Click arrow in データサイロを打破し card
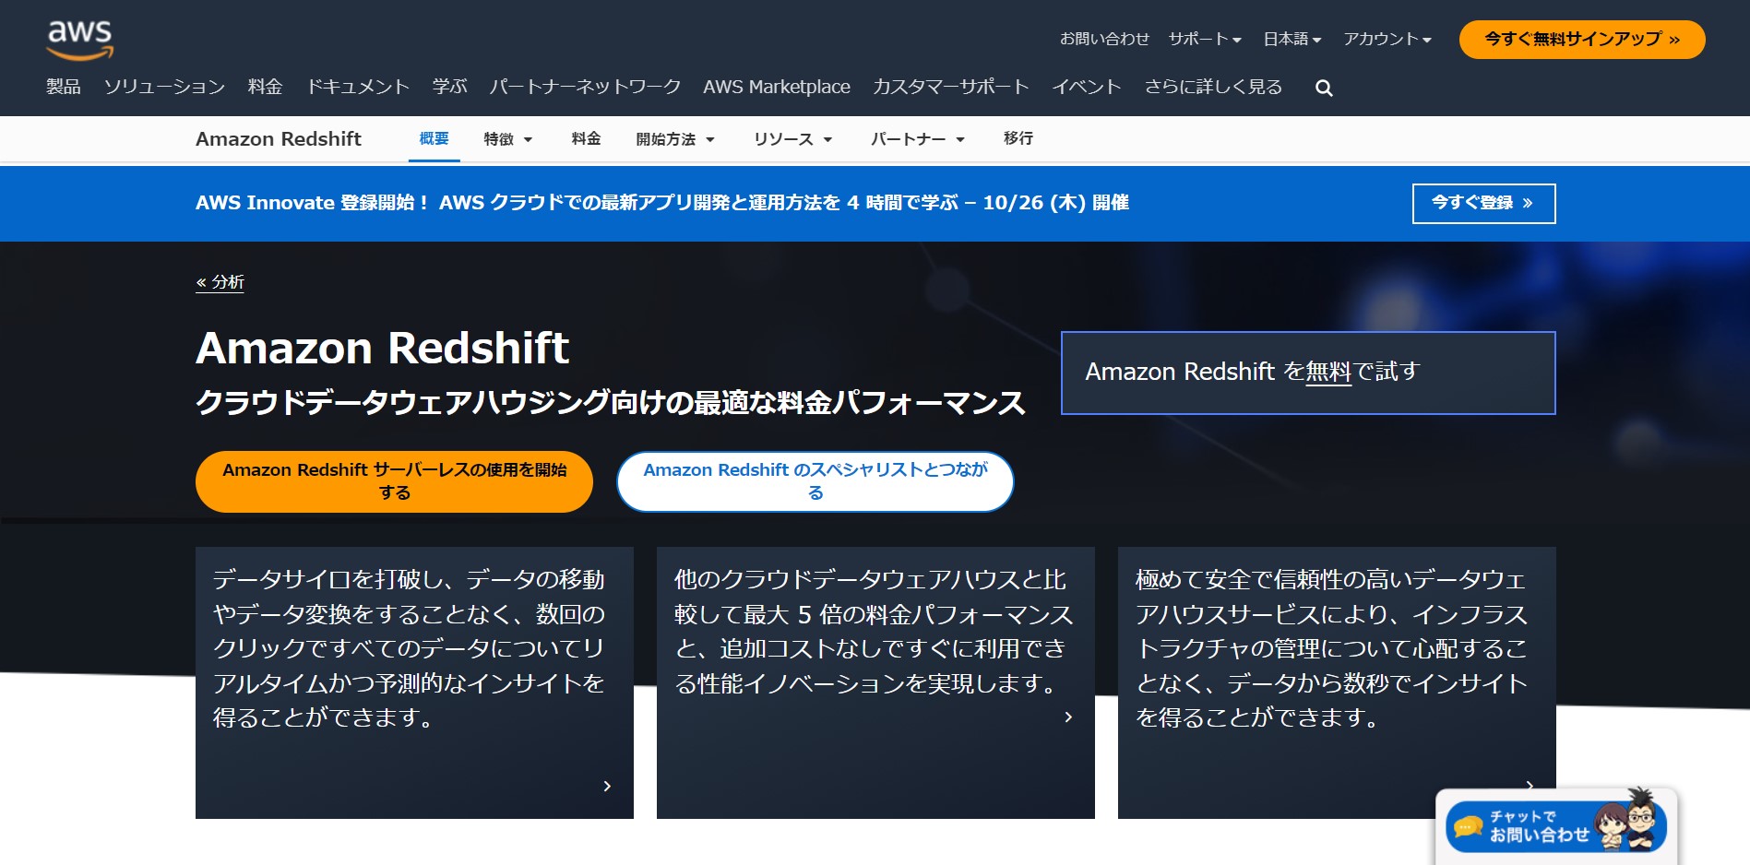 pos(607,786)
